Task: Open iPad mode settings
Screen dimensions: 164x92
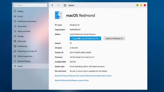Action: [x=30, y=41]
